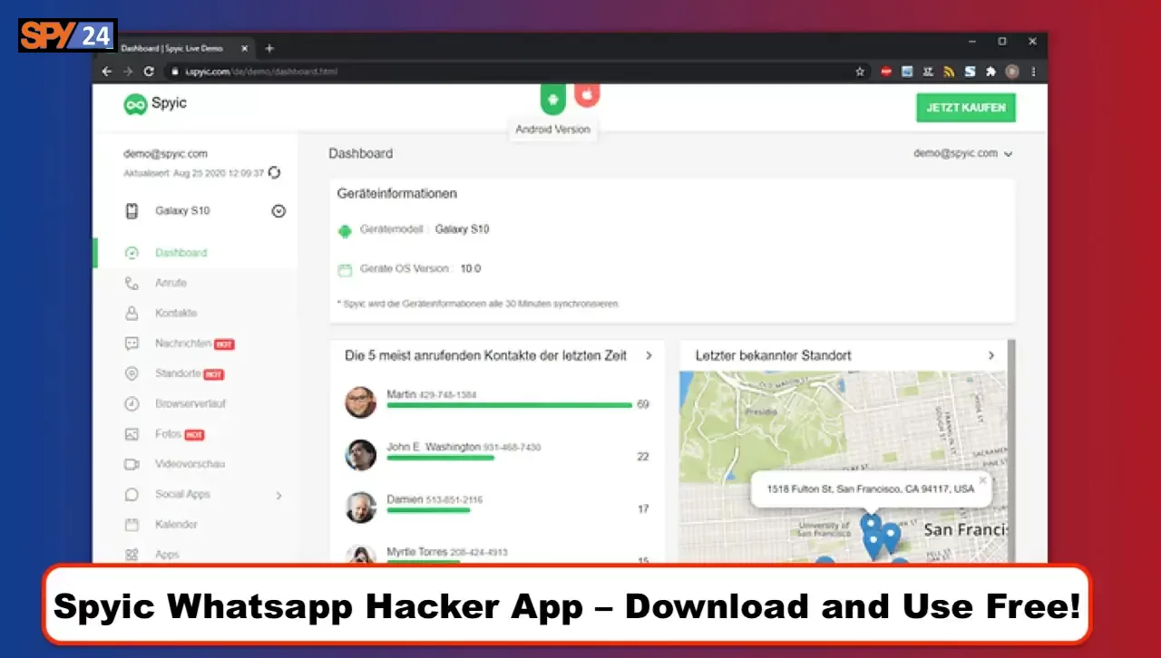
Task: Click the Android icon beside Gerätemodell
Action: coord(345,231)
